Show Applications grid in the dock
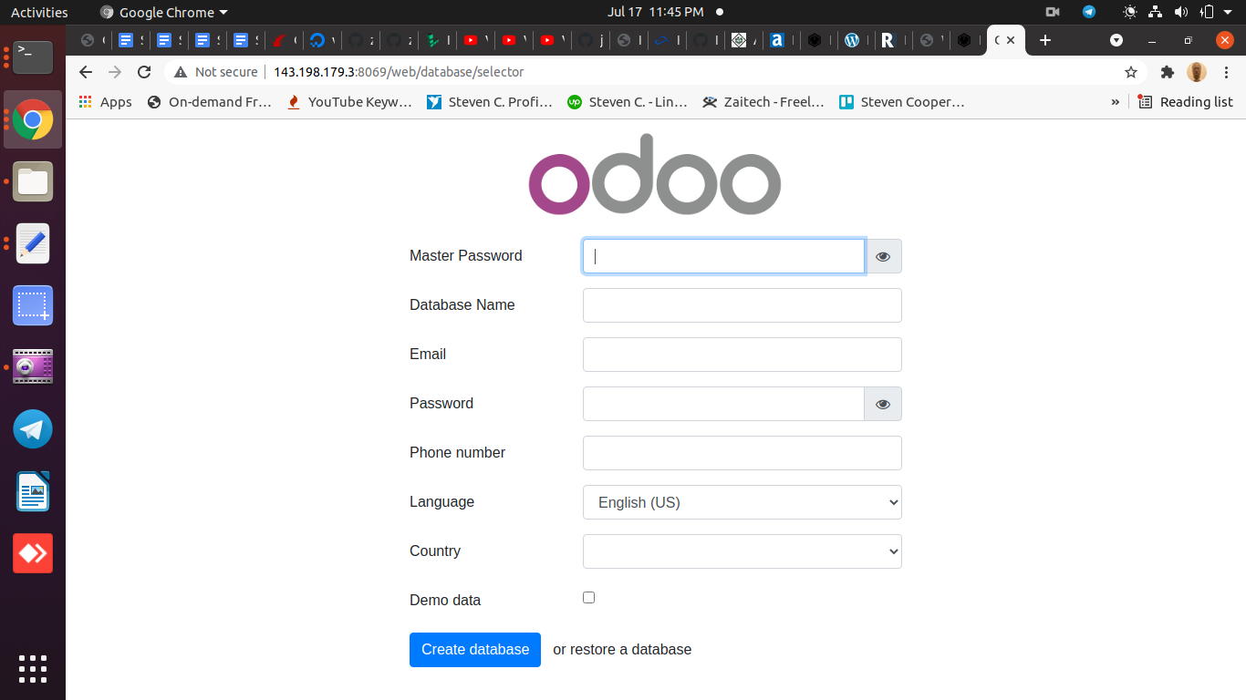The height and width of the screenshot is (700, 1246). point(33,668)
